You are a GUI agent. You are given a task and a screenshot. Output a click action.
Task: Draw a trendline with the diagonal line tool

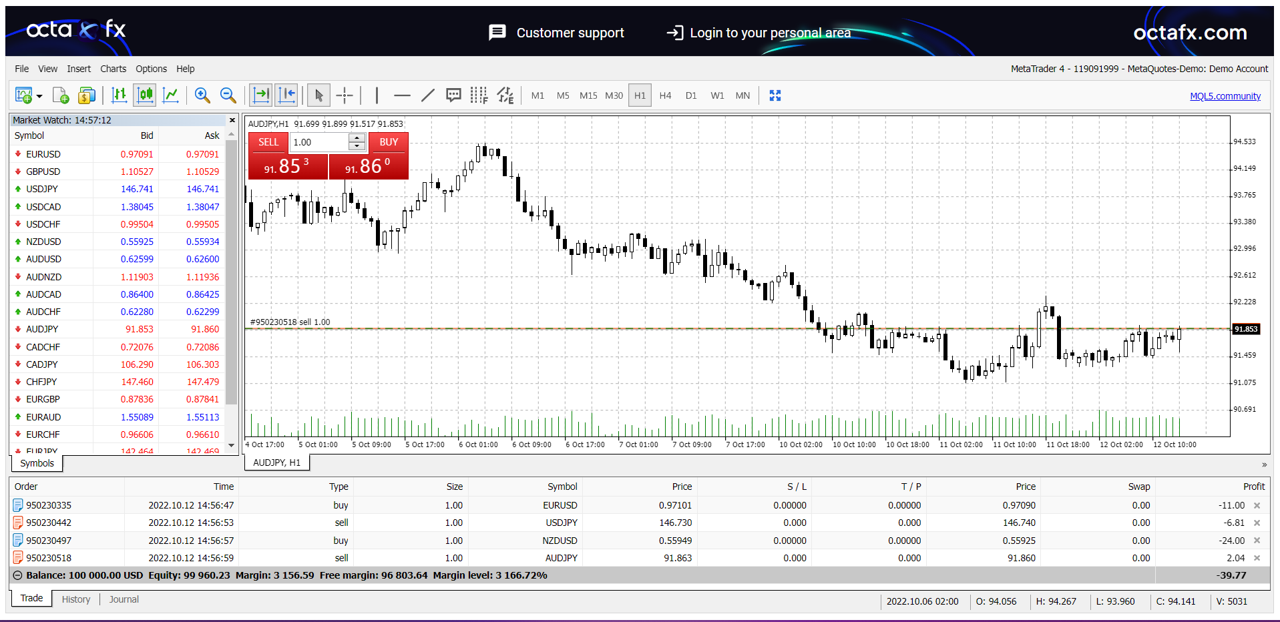tap(428, 95)
